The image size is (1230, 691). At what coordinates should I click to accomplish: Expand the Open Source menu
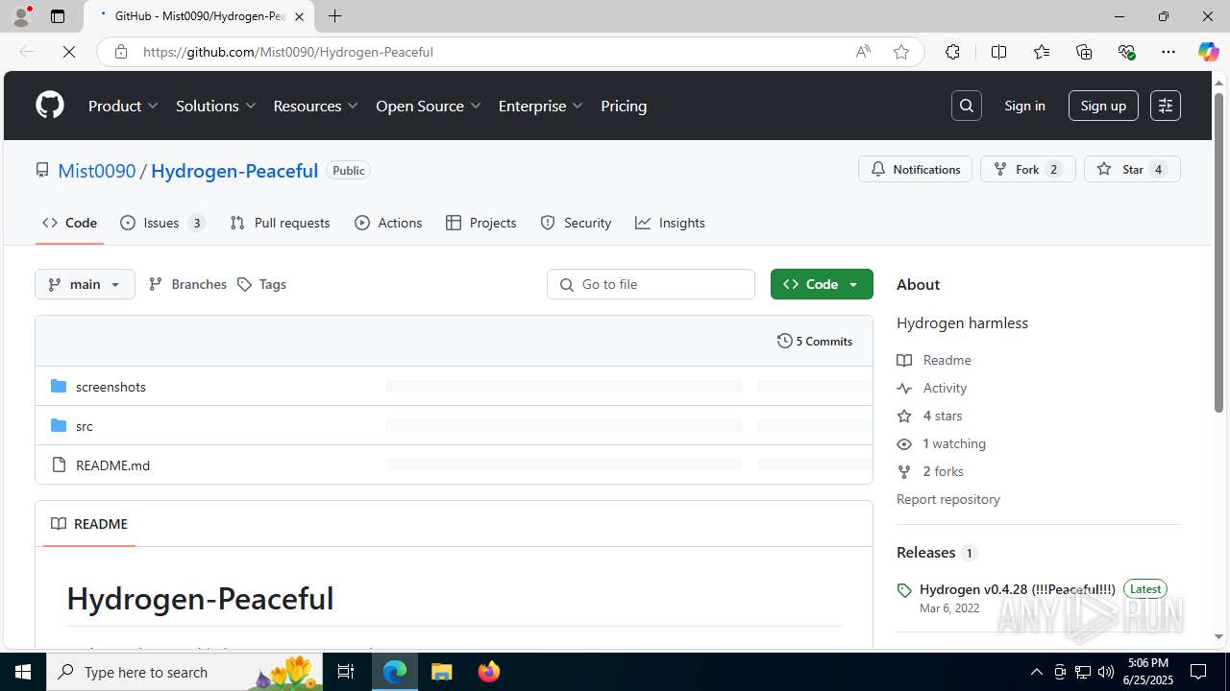pyautogui.click(x=429, y=106)
